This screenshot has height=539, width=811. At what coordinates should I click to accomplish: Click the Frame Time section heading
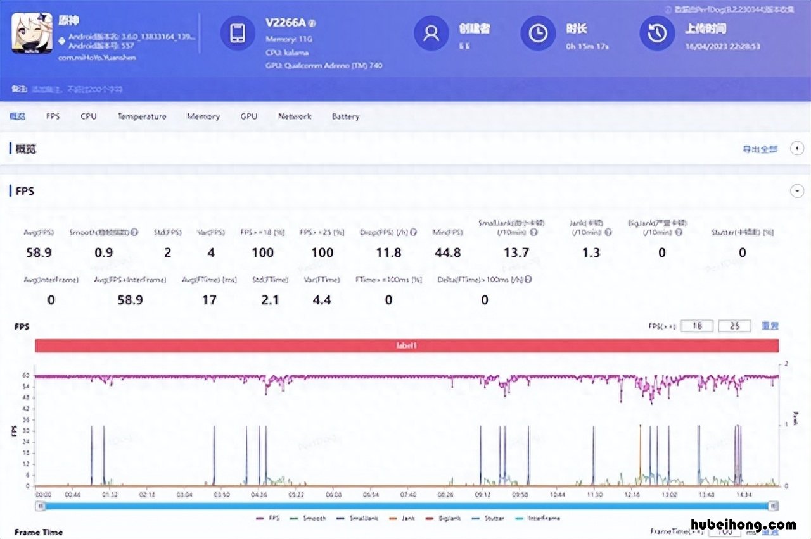click(38, 533)
